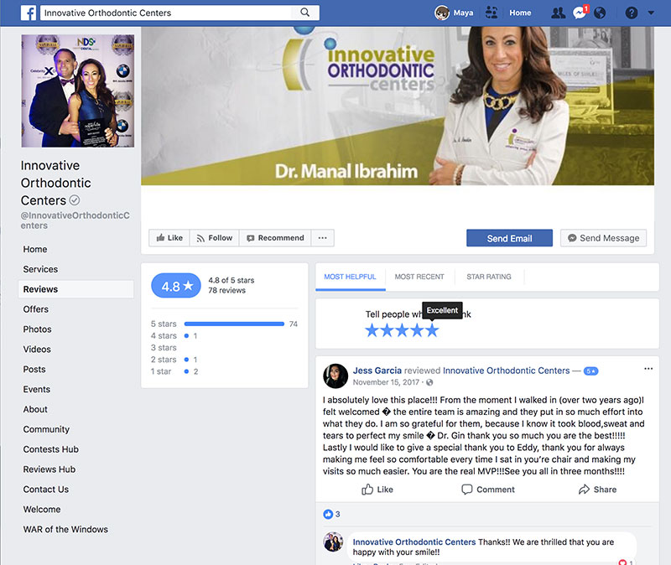Click the 4 stars rating row
The width and height of the screenshot is (671, 565).
coord(174,336)
